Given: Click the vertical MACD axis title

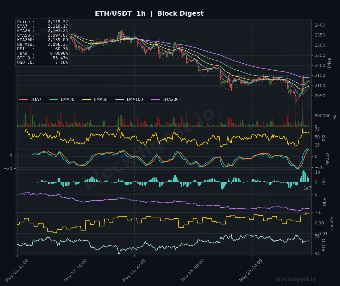Looking at the screenshot, I should coord(327,159).
